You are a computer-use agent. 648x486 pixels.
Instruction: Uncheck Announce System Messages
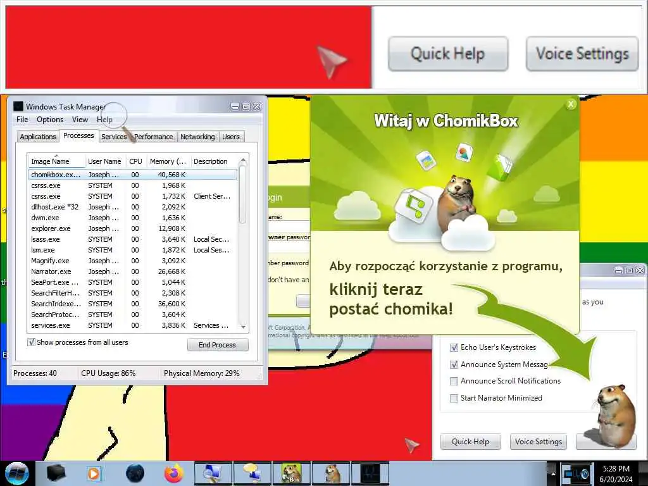[454, 364]
